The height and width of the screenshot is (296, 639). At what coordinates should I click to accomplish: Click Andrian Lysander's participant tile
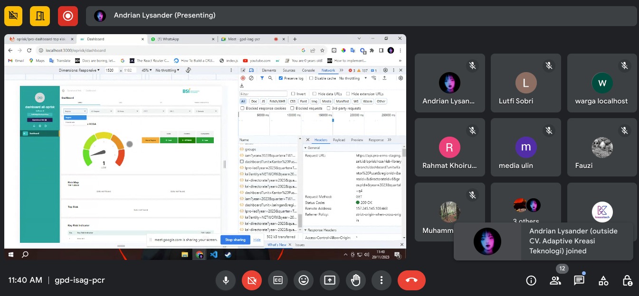(449, 83)
